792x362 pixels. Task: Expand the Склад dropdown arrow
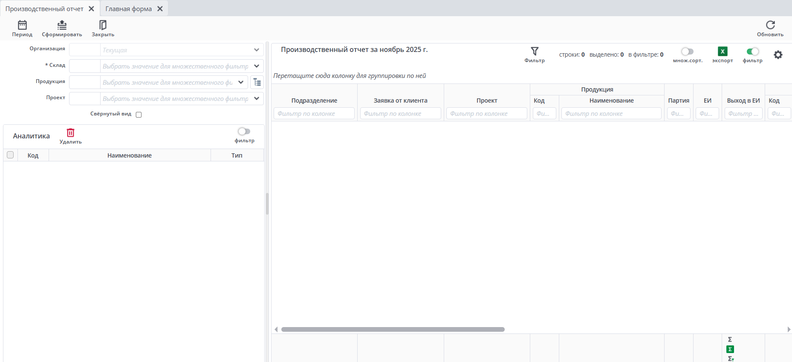[257, 66]
